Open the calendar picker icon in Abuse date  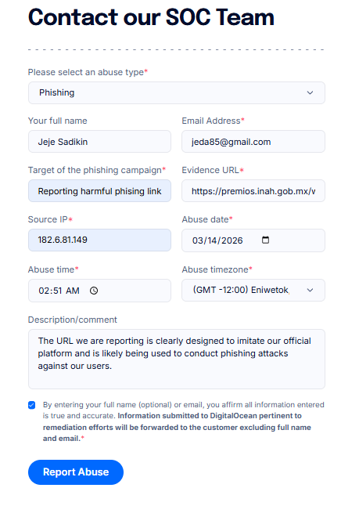point(266,240)
